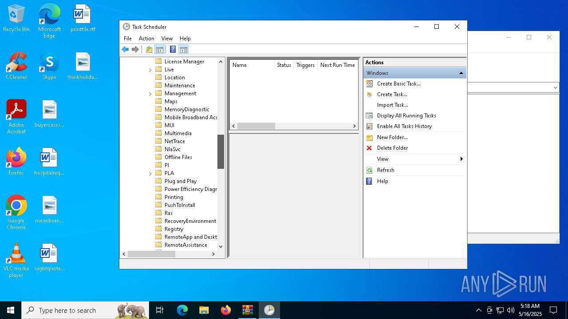Collapse the Windows section in Actions pane
The height and width of the screenshot is (319, 568).
(x=461, y=73)
